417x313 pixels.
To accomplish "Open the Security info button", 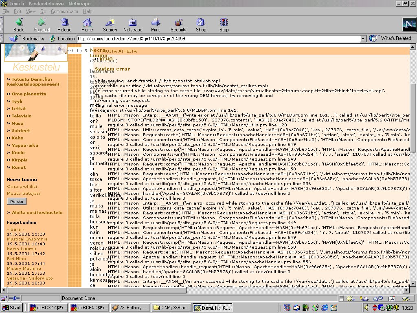I will point(178,25).
